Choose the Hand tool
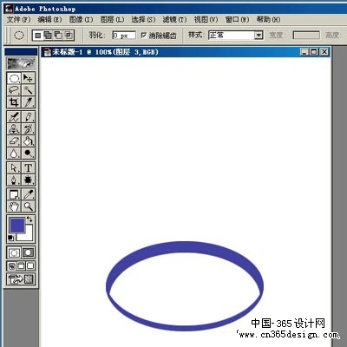The width and height of the screenshot is (347, 347). (x=14, y=206)
